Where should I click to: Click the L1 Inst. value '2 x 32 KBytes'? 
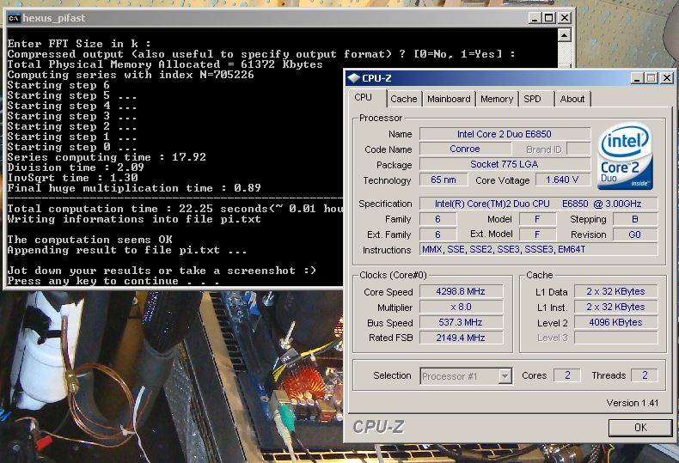tap(615, 307)
